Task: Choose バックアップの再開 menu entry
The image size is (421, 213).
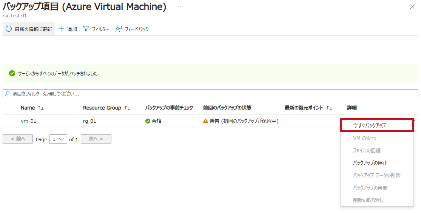Action: tap(377, 188)
